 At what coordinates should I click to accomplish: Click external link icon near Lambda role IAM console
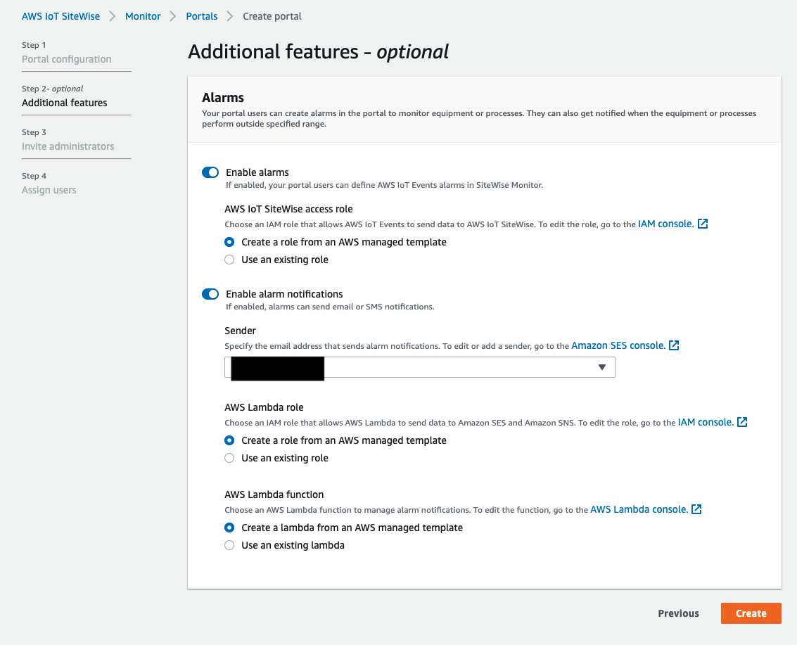[741, 422]
